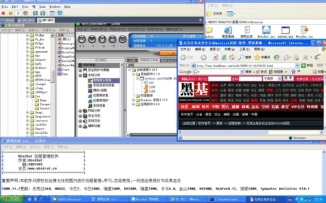Open MiniRat.exe file icon in folder
Screen dimensions: 326x203
click(x=266, y=32)
